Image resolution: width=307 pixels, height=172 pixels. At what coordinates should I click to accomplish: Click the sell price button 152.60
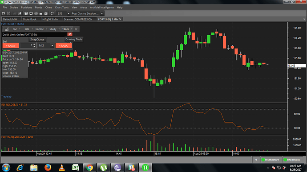point(11,46)
